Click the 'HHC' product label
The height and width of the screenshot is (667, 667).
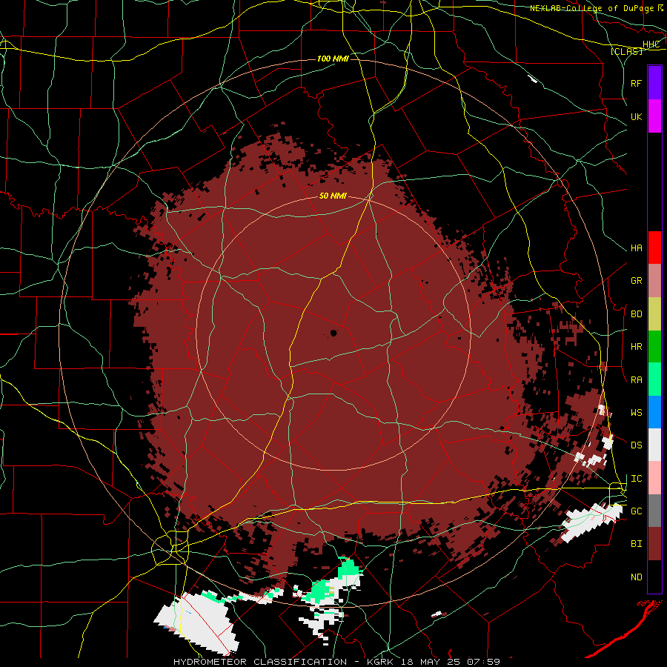[651, 44]
